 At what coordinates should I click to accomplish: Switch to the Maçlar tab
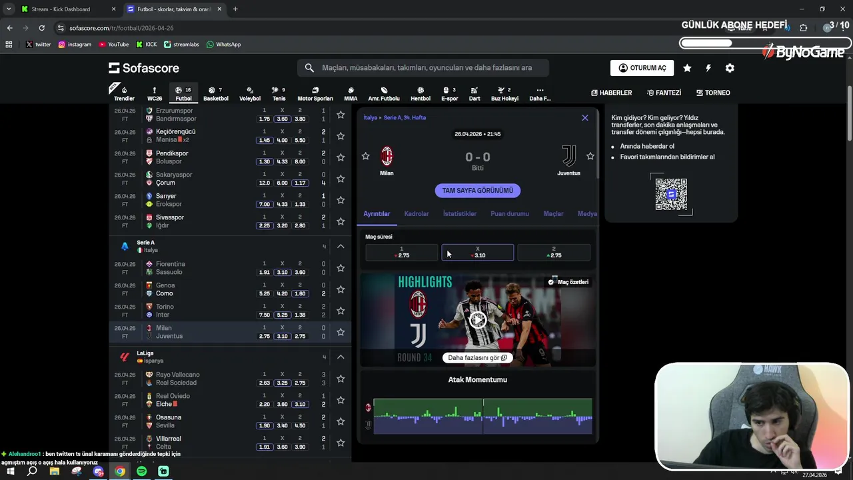553,214
